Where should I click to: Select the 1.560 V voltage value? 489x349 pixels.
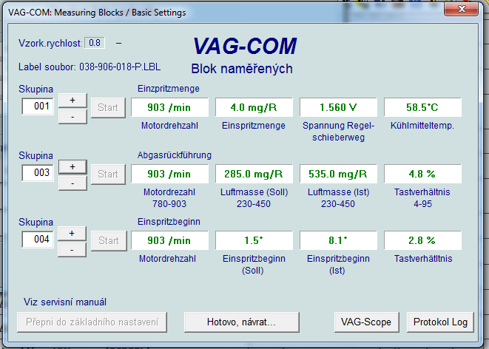[338, 107]
